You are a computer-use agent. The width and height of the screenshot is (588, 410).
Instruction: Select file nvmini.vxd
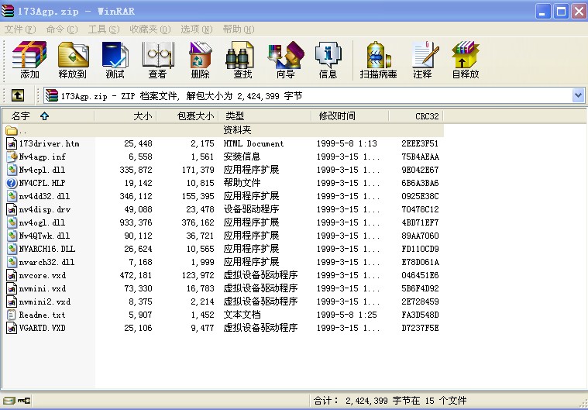[43, 288]
